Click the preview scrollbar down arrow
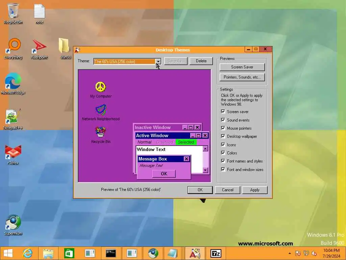This screenshot has width=346, height=260. 205,170
